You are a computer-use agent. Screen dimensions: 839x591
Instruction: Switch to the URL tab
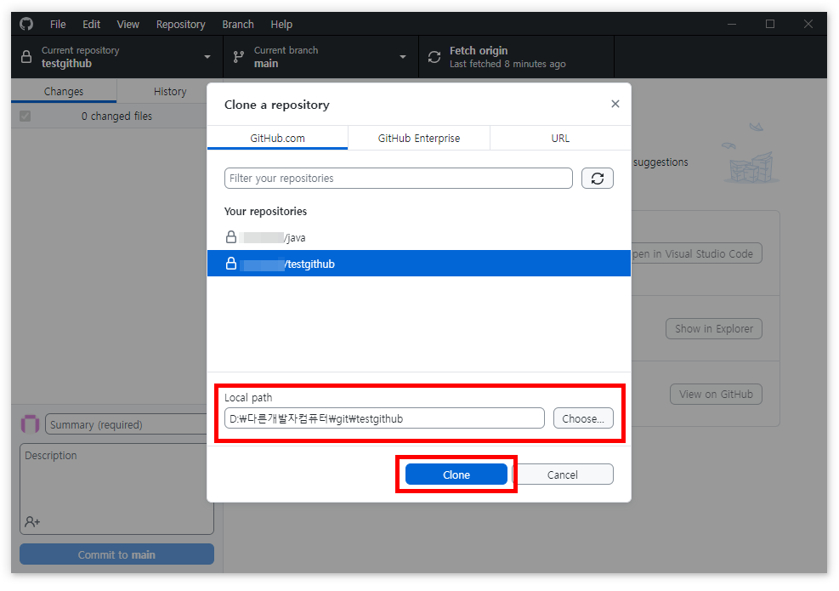point(560,138)
